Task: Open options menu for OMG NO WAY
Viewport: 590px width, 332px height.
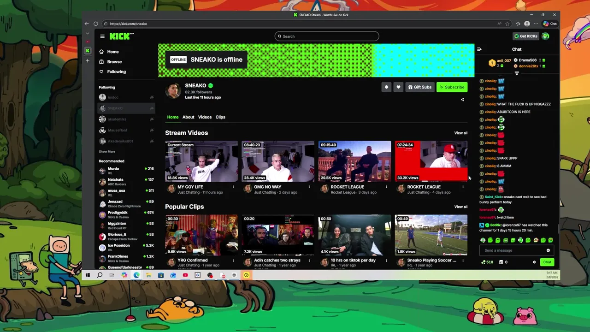Action: click(x=309, y=187)
